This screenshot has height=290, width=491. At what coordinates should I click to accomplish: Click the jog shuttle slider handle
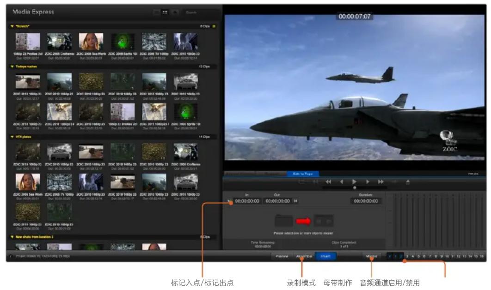coord(355,187)
